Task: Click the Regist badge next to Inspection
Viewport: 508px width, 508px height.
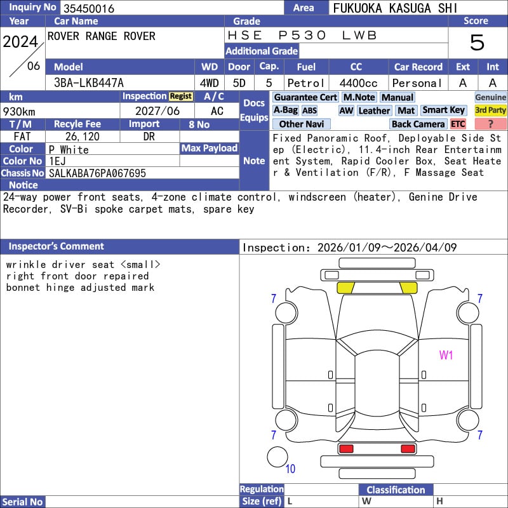Action: (x=180, y=97)
